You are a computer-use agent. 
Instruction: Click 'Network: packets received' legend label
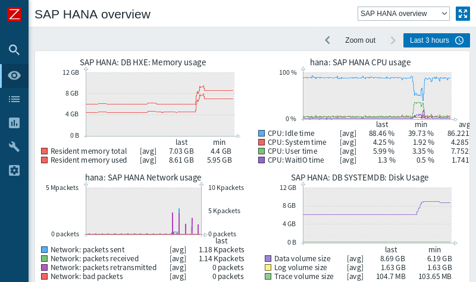(x=95, y=259)
